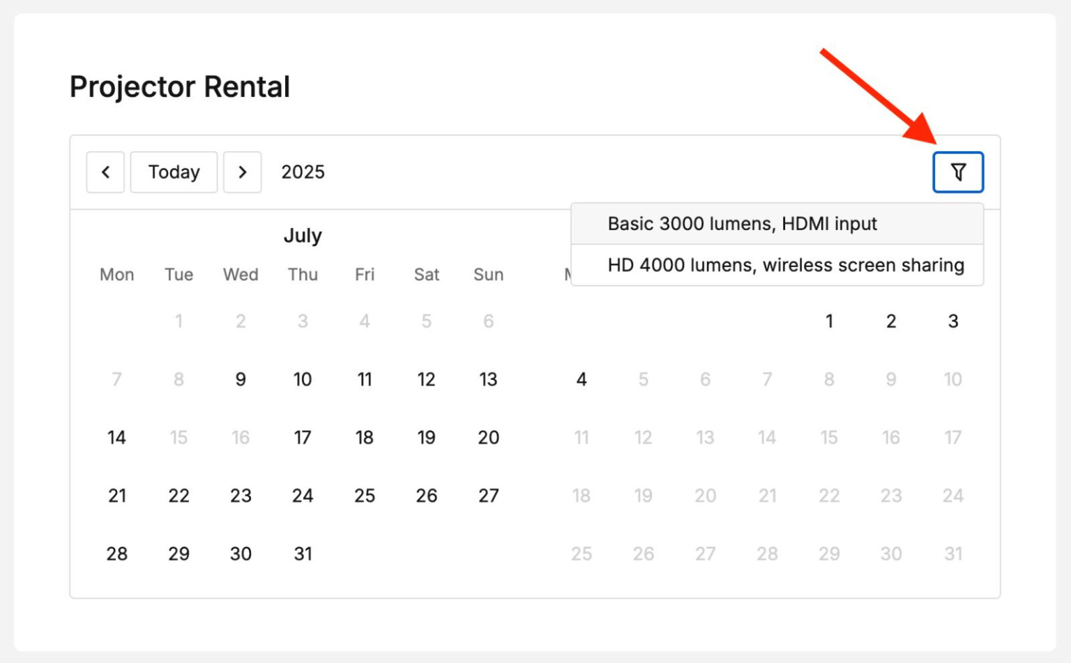The height and width of the screenshot is (663, 1071).
Task: Select July 12 on the calendar
Action: click(x=426, y=379)
